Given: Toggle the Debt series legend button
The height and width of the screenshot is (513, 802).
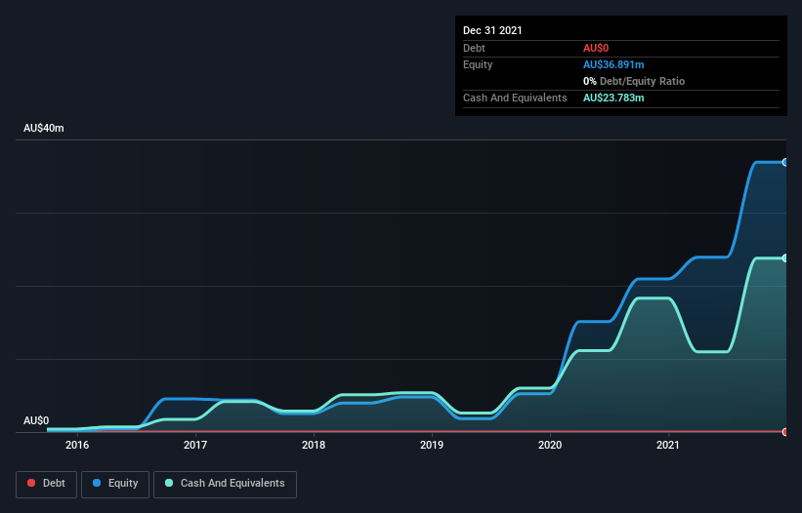Looking at the screenshot, I should click(x=47, y=484).
